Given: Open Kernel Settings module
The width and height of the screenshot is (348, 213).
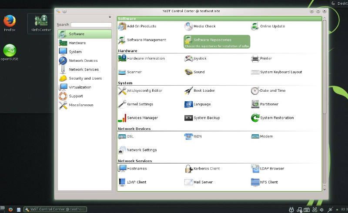Looking at the screenshot, I should 136,104.
